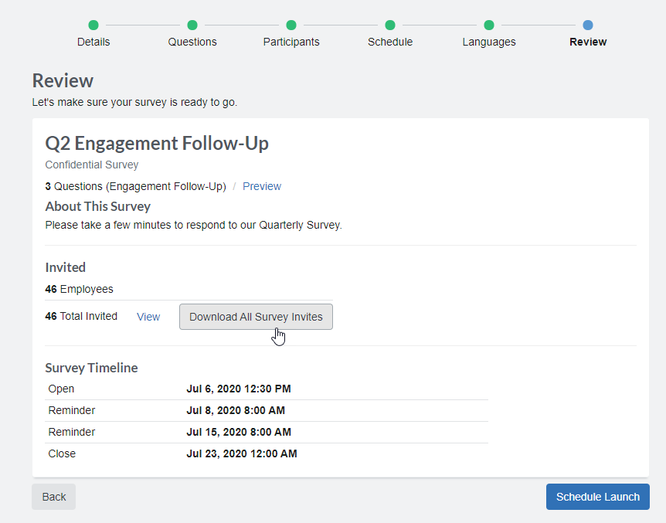The width and height of the screenshot is (666, 523).
Task: Download All Survey Invites
Action: (256, 317)
